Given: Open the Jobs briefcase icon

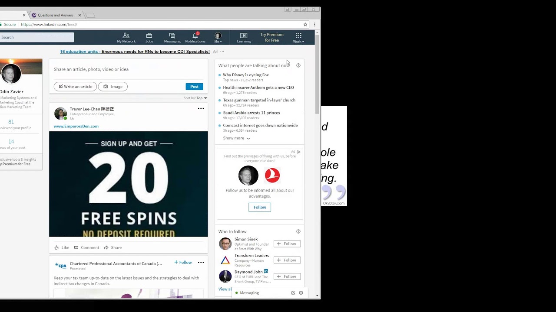Looking at the screenshot, I should [x=149, y=38].
